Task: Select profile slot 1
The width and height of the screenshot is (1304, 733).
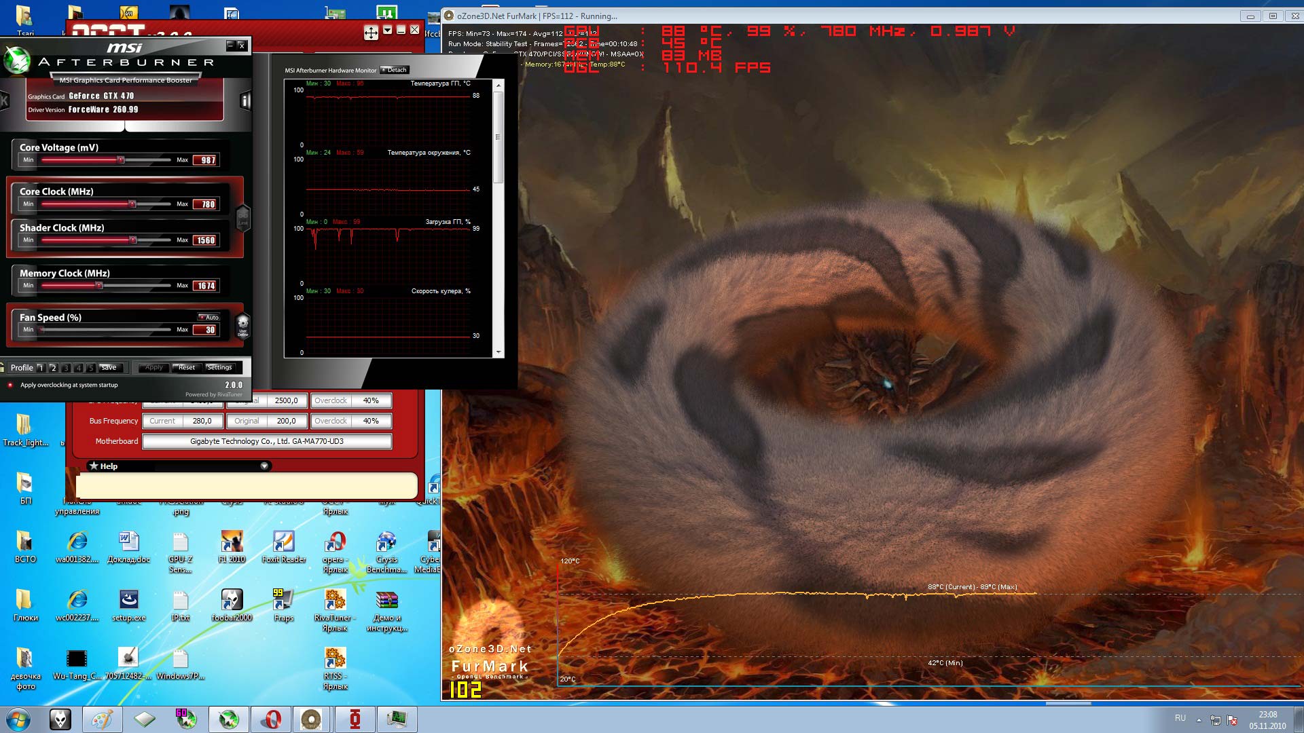Action: coord(40,368)
